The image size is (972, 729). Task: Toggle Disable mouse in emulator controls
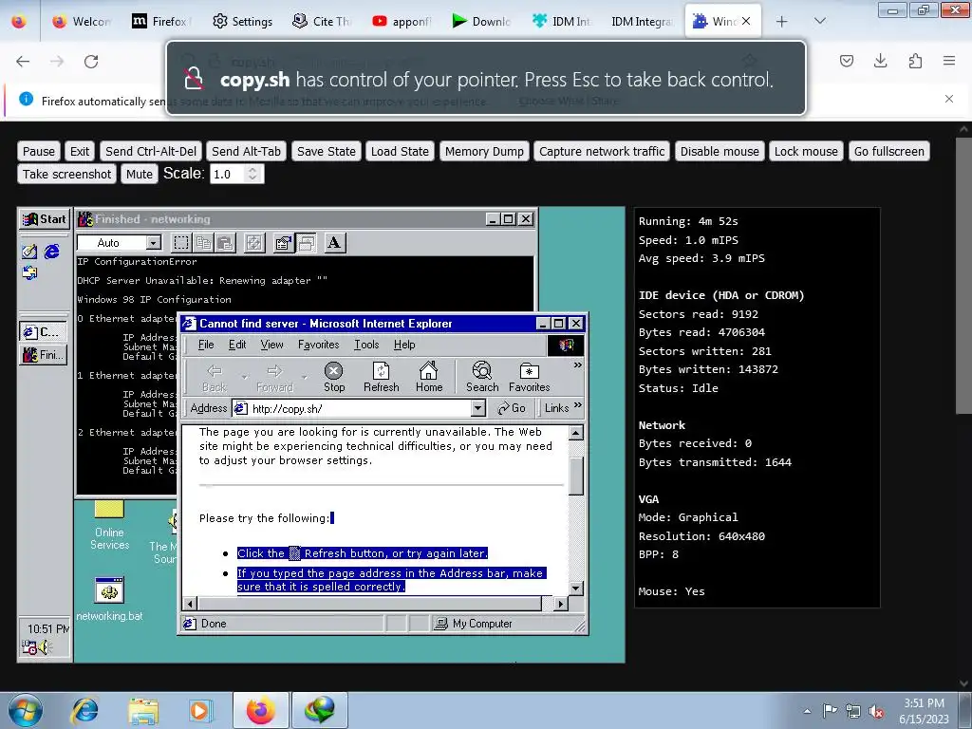[720, 151]
